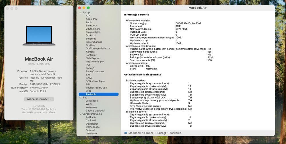Open Aplikacje under Oprogramowanie
The width and height of the screenshot is (286, 144).
91,117
